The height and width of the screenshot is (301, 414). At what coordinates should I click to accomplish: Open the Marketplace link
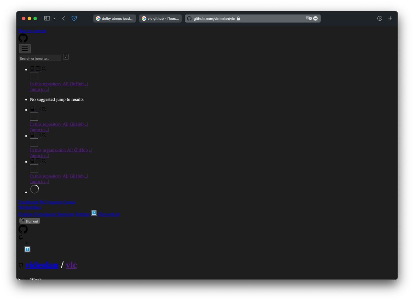[x=30, y=207]
